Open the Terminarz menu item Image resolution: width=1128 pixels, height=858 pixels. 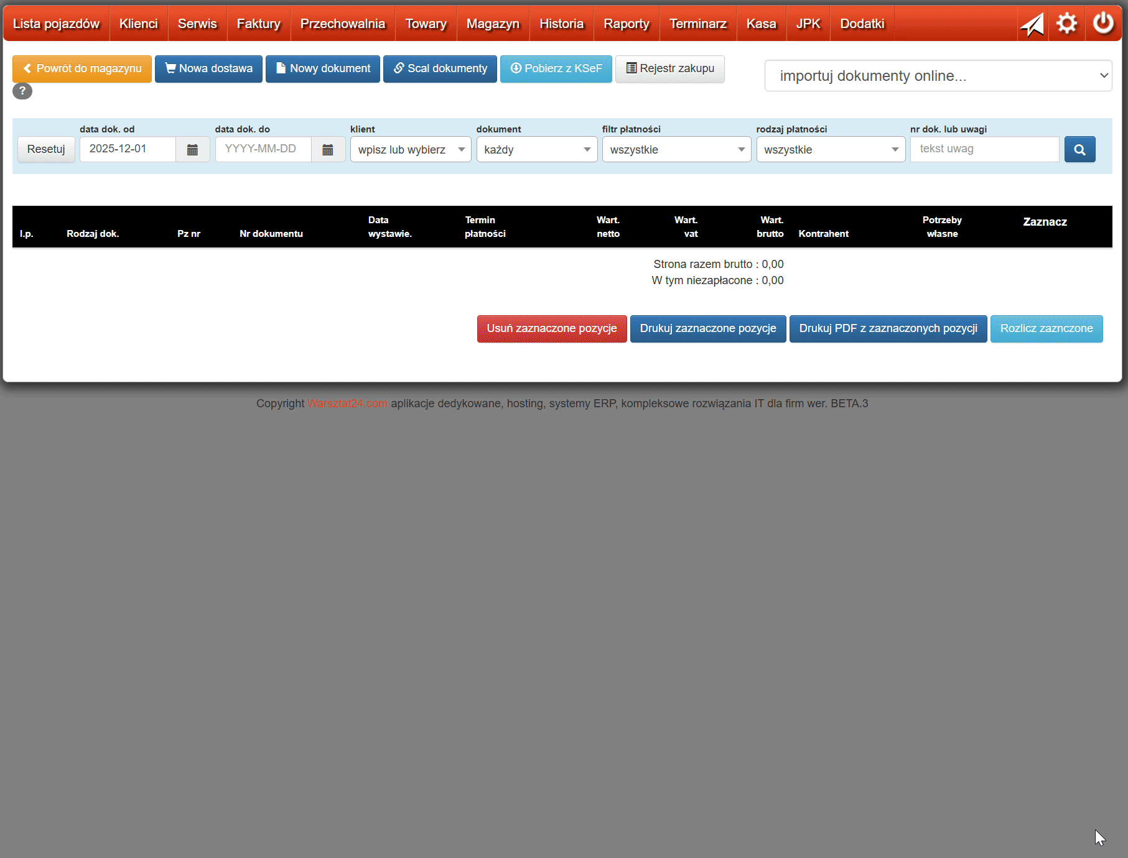697,23
